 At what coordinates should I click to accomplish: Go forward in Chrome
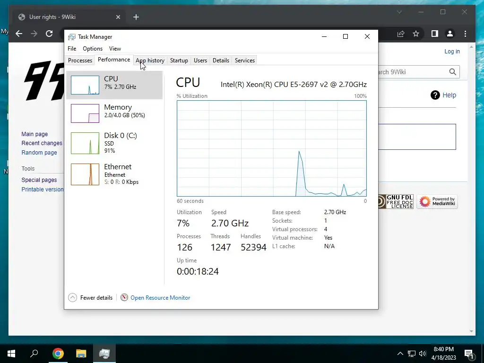34,34
